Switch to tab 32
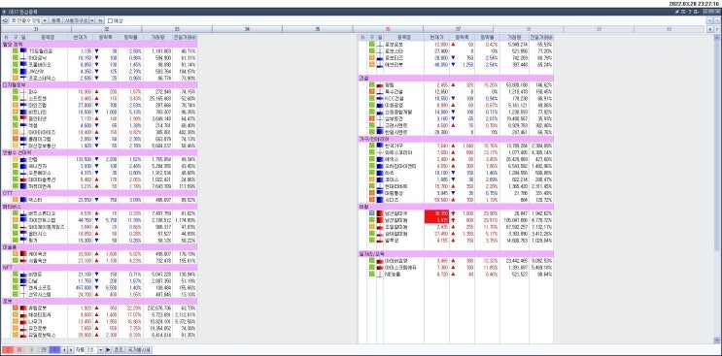The height and width of the screenshot is (356, 722). [x=107, y=29]
